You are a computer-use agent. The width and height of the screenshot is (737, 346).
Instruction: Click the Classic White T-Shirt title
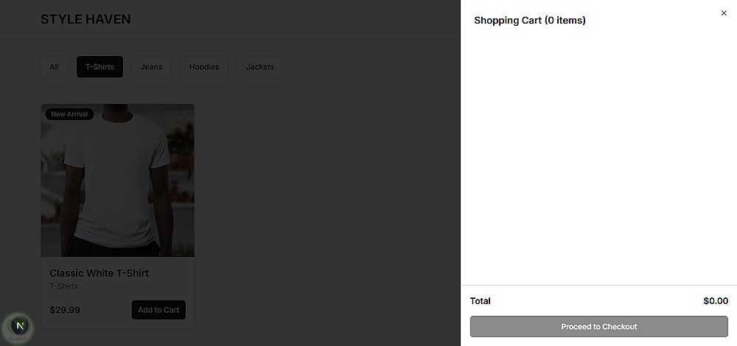coord(99,273)
